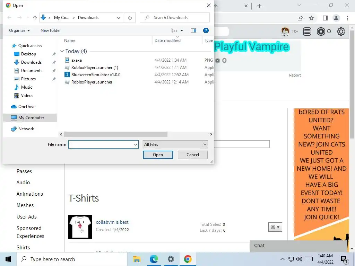355x266 pixels.
Task: Open Roblox Robux icon
Action: 321,32
